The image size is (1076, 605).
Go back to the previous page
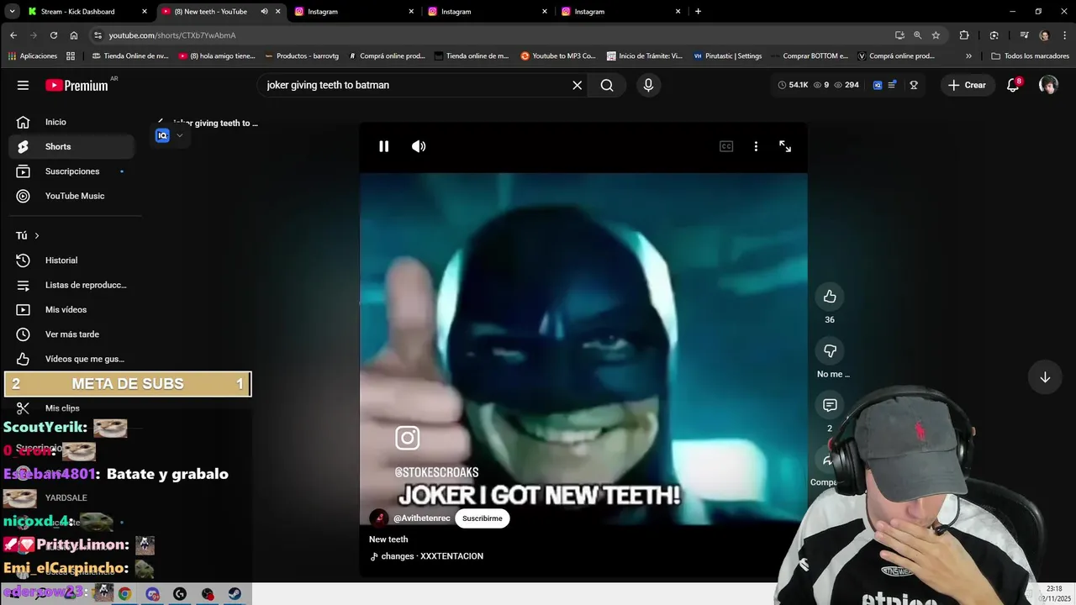(13, 35)
